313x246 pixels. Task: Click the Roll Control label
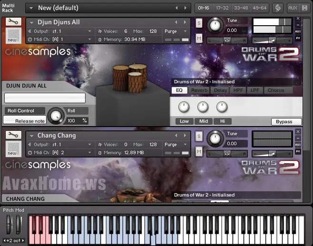click(x=24, y=110)
